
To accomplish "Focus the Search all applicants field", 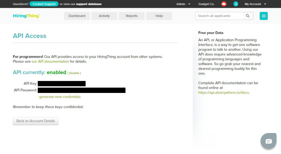I will [219, 16].
